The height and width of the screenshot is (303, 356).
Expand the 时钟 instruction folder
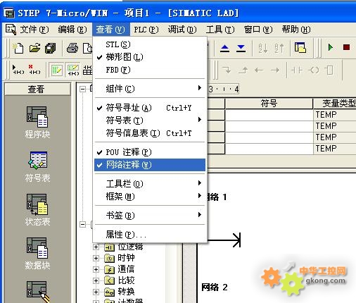(x=96, y=258)
